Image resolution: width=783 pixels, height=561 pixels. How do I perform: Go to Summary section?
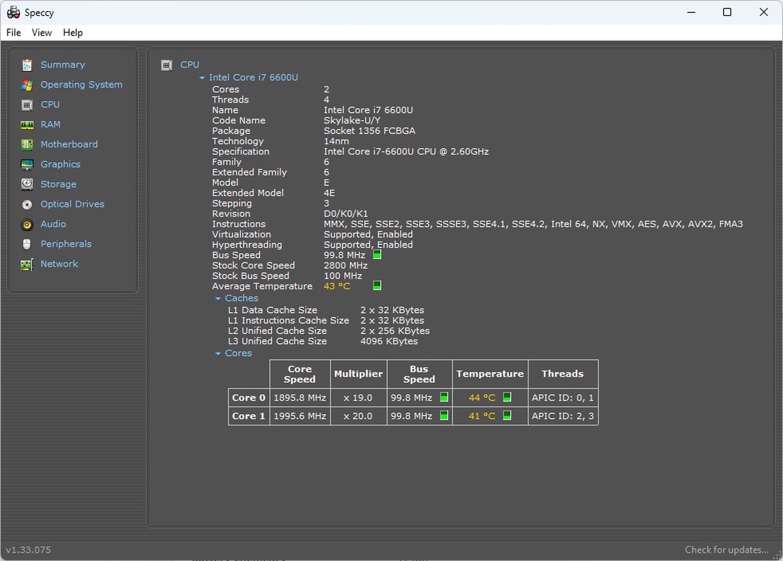tap(63, 65)
